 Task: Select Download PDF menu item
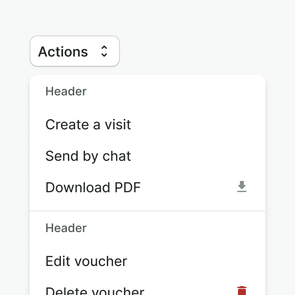(93, 188)
